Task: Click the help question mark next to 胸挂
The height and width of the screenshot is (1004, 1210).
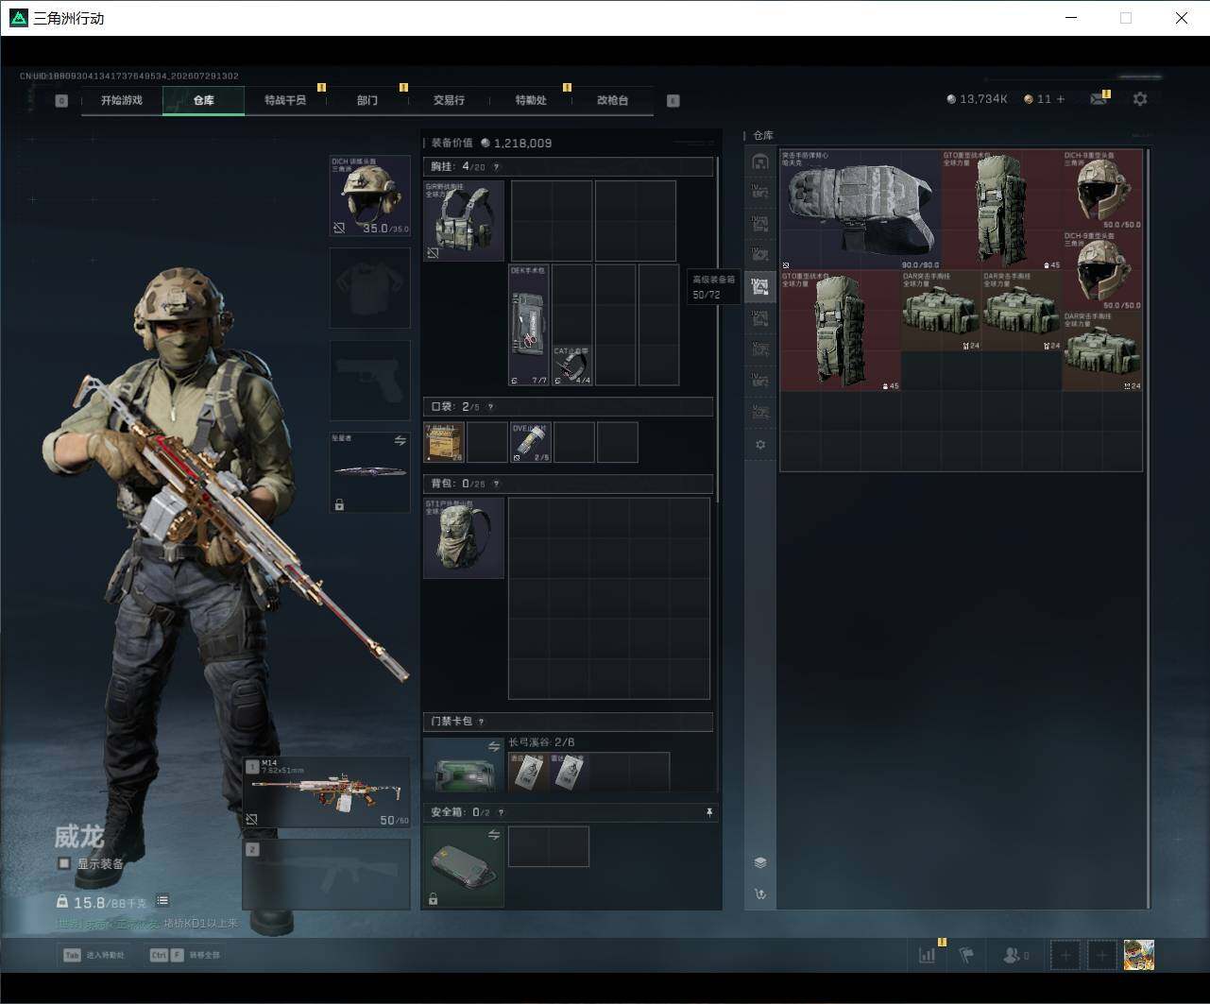Action: (496, 167)
